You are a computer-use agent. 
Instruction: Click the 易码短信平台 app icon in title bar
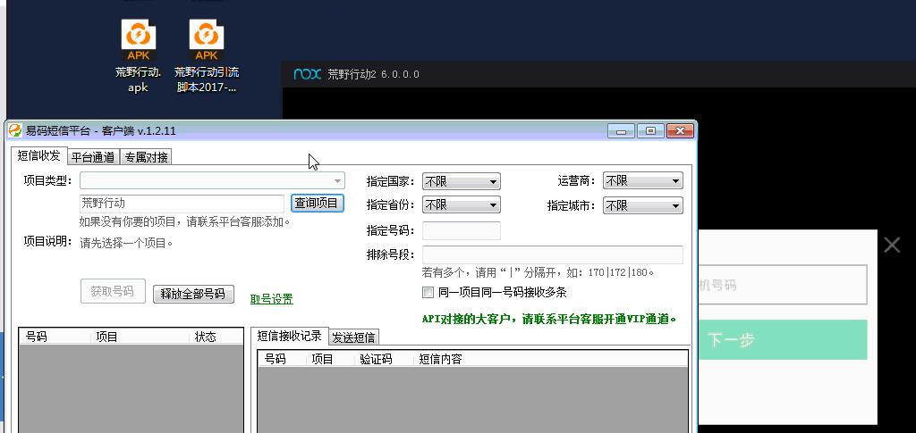pos(15,130)
